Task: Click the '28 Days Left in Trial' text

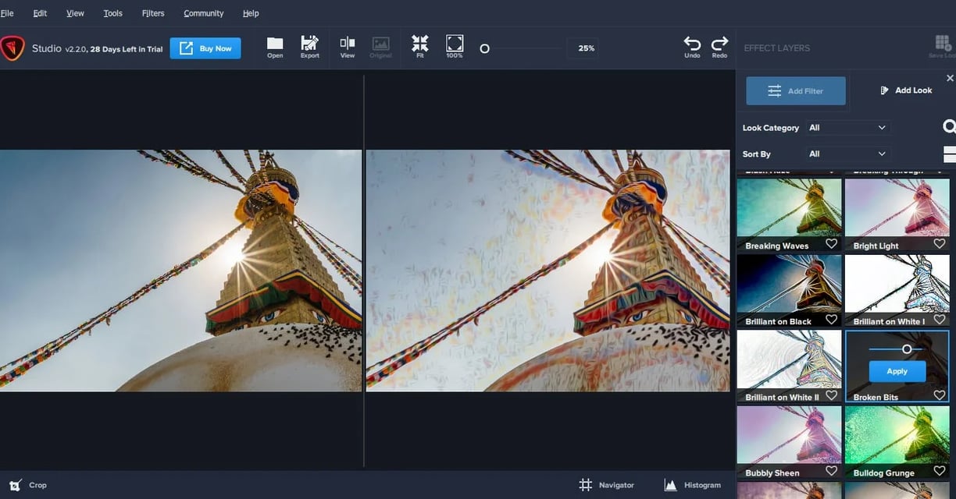Action: tap(127, 49)
